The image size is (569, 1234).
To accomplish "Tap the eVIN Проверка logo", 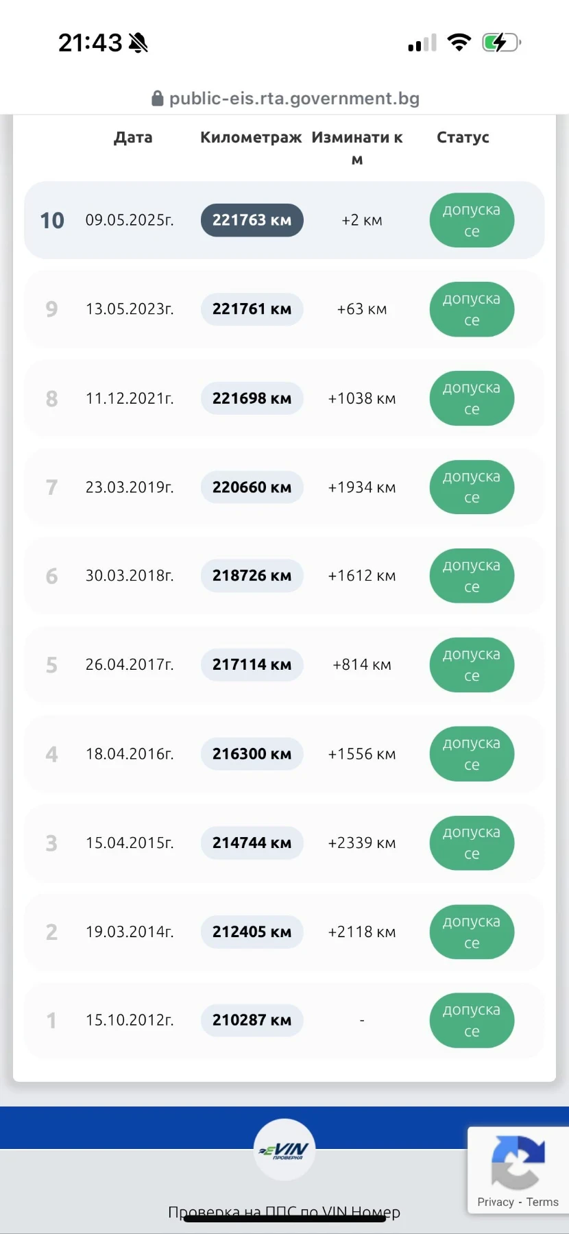I will click(284, 1150).
